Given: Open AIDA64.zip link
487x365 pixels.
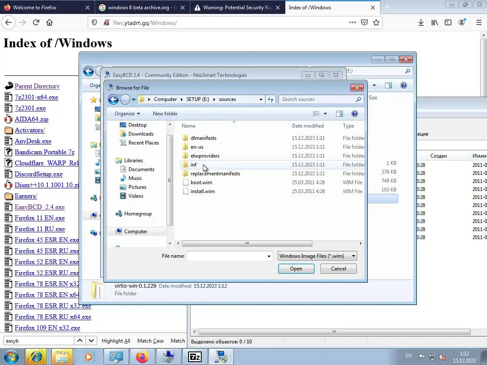Looking at the screenshot, I should coord(31,119).
